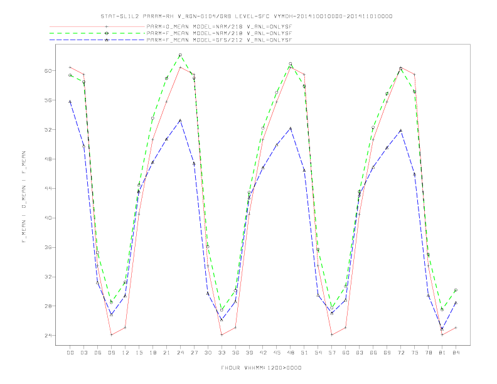Click y-axis tick label 60
Image resolution: width=497 pixels, height=384 pixels.
point(48,71)
